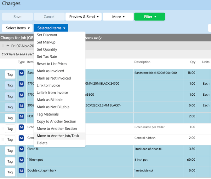This screenshot has width=211, height=179.
Task: Pick Mark as Invoiced menu option
Action: [50, 71]
